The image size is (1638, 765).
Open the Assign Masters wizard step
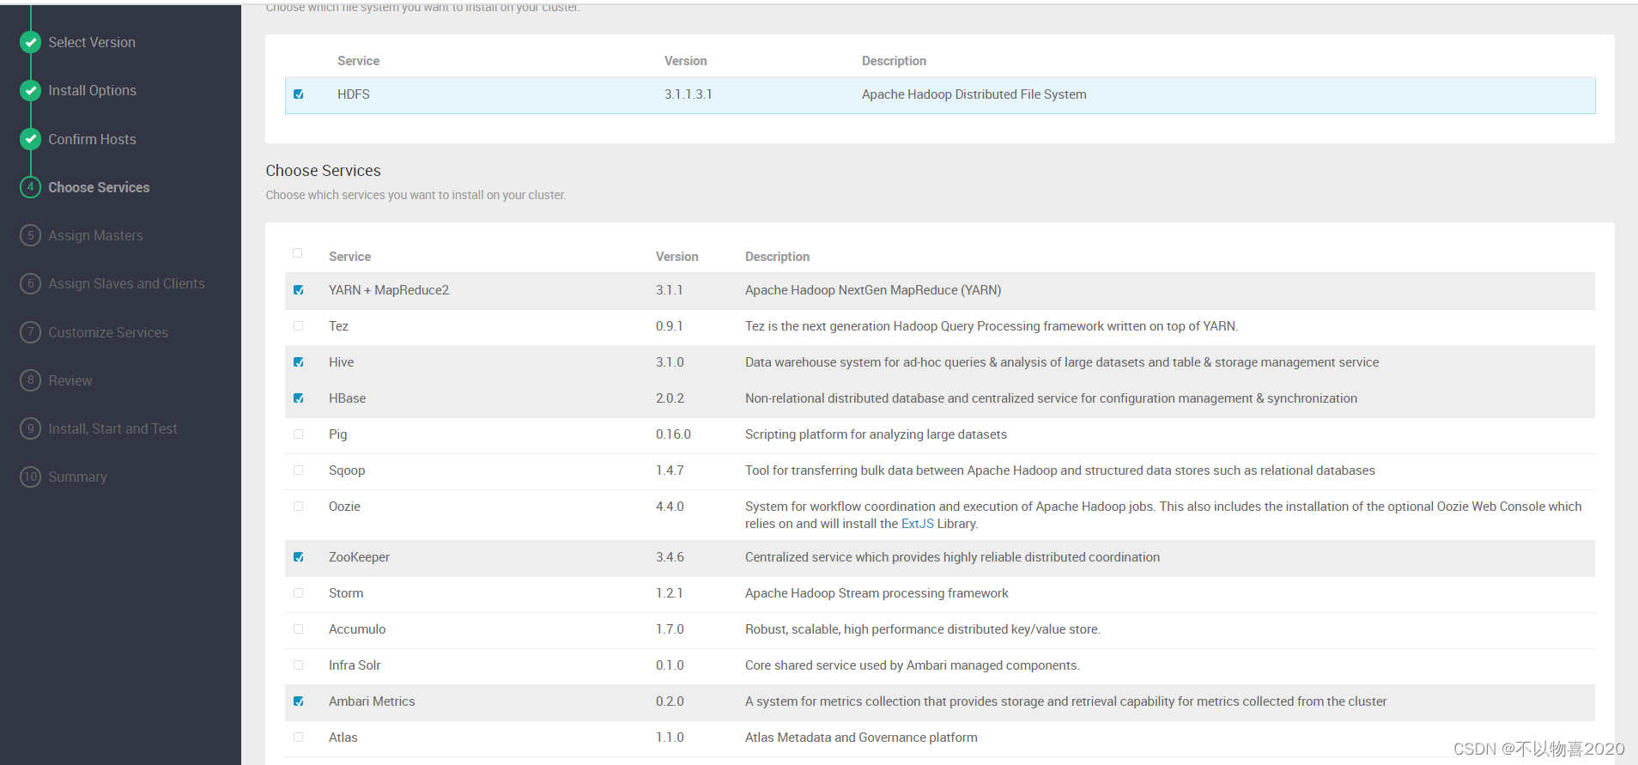point(95,235)
